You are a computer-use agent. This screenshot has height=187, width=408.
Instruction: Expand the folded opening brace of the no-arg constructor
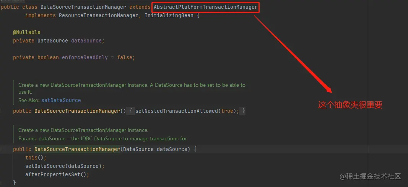[x=131, y=111]
